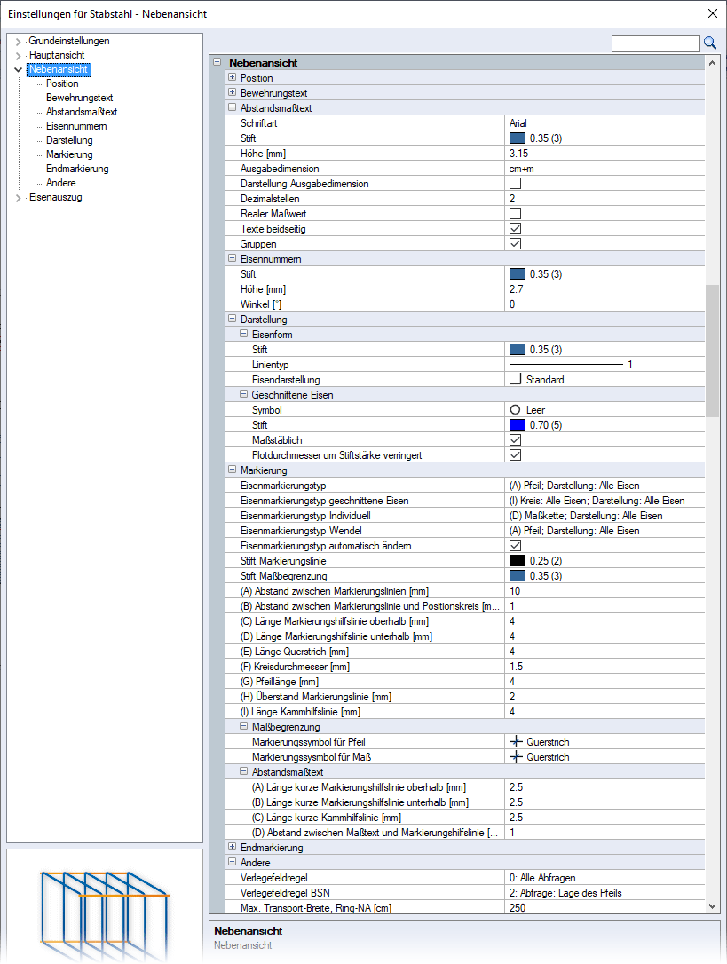Click the search magnifier icon

tap(710, 43)
